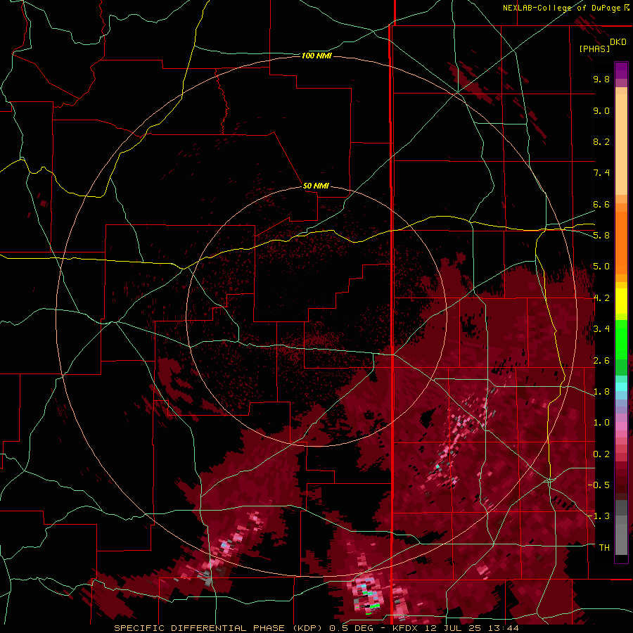
Task: Click the 2.6 value on the scale
Action: point(601,361)
